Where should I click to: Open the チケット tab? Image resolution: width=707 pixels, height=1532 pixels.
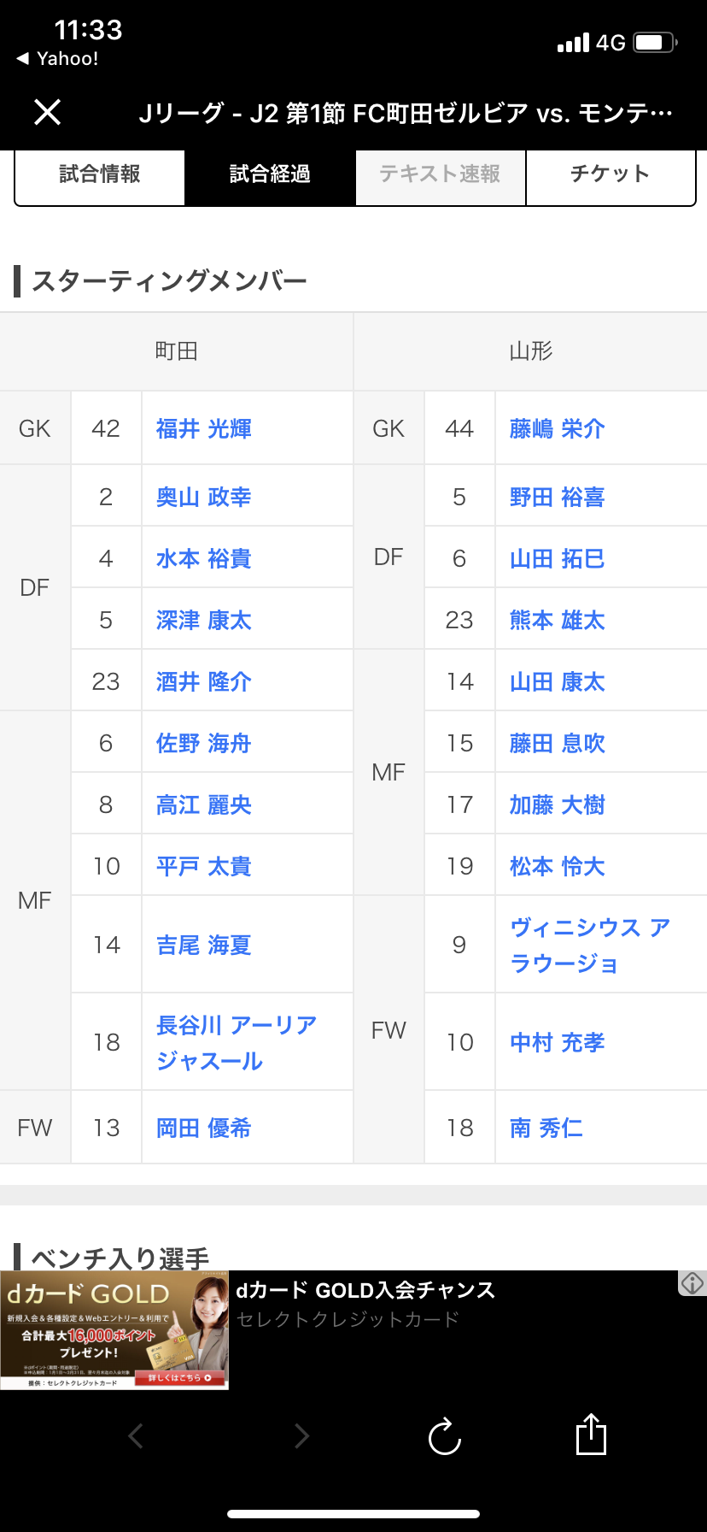(610, 174)
